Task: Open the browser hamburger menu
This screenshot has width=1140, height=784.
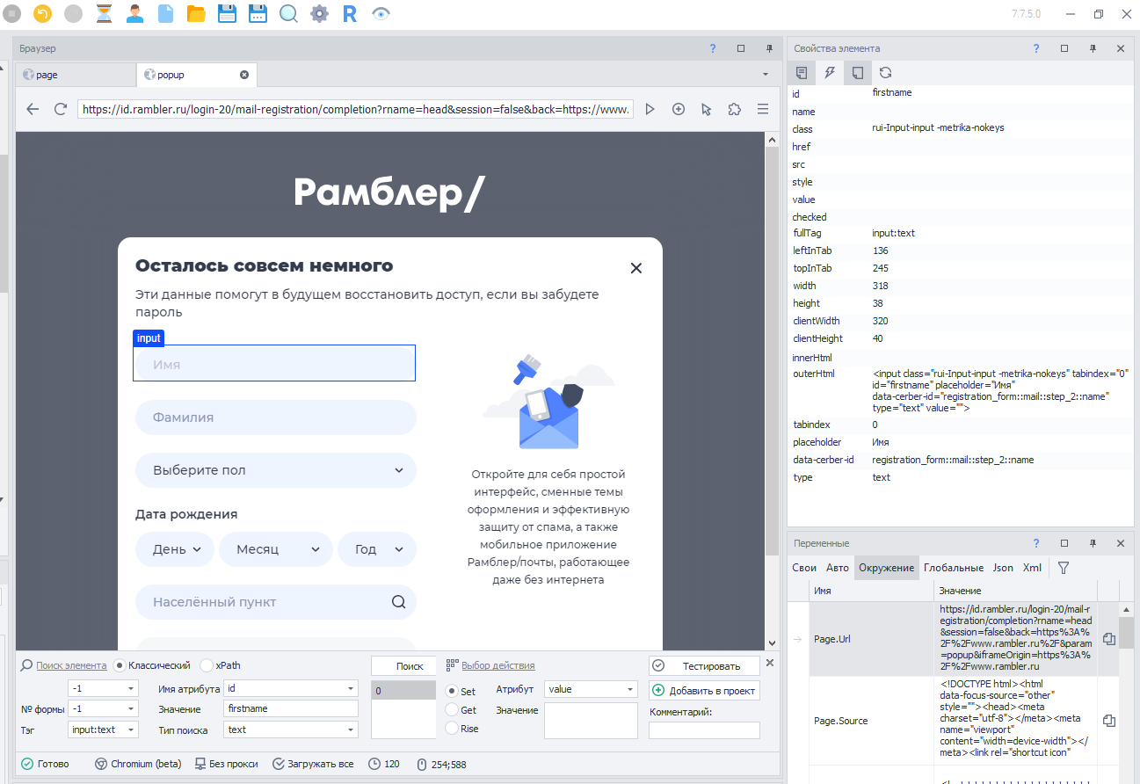Action: coord(763,109)
